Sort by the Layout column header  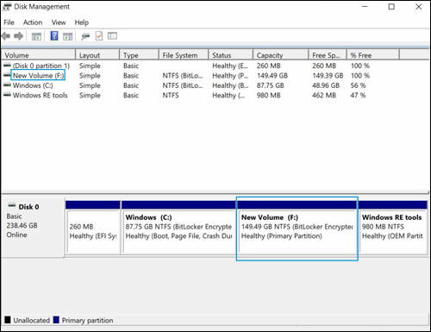(97, 55)
